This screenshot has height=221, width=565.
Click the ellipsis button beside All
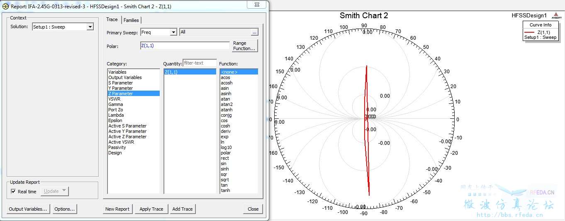tap(254, 32)
